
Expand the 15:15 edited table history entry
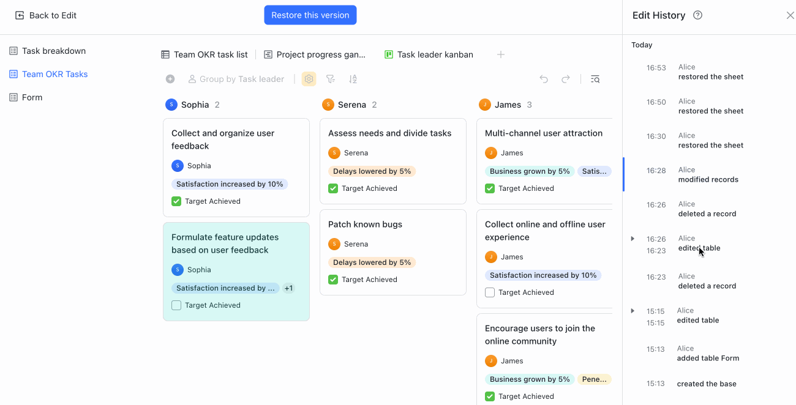[x=633, y=311]
